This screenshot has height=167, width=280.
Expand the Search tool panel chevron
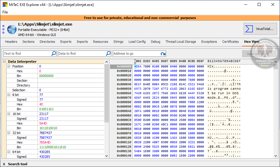tap(4, 164)
